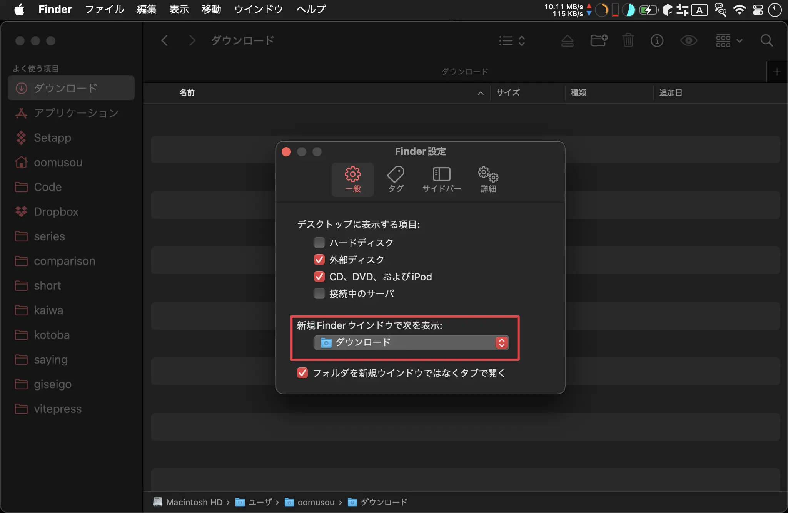The height and width of the screenshot is (513, 788).
Task: Click oomusou in the path bar
Action: click(310, 502)
